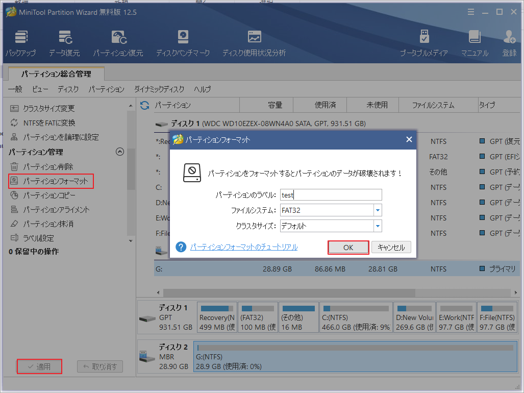Click the 0 保留中の操作 heading
Screen dimensions: 524x393
(x=34, y=252)
